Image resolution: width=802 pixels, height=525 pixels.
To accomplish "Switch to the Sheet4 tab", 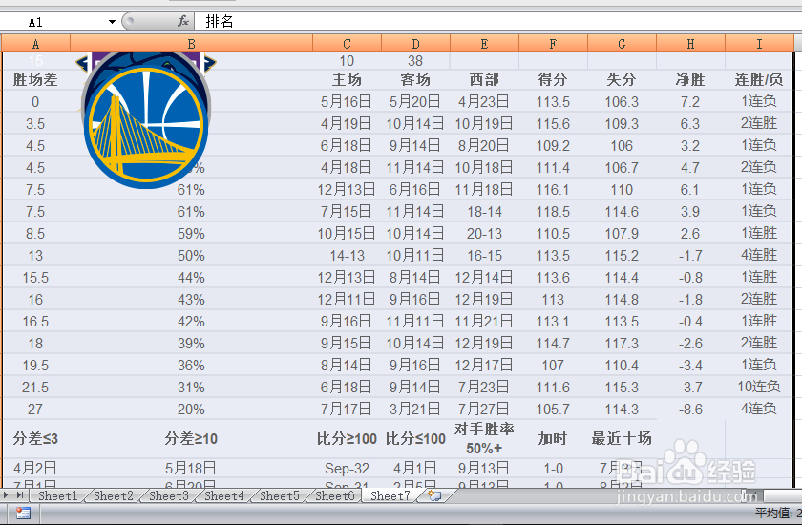I will point(224,495).
